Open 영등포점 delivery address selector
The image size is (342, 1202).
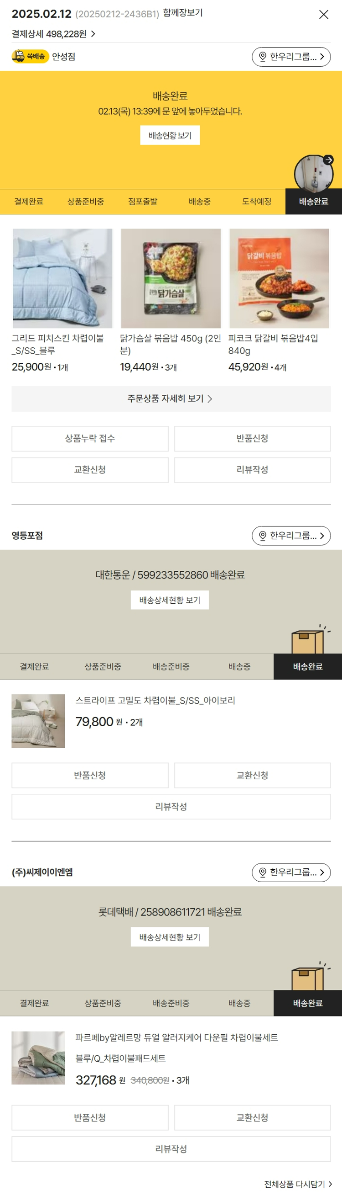tap(291, 536)
